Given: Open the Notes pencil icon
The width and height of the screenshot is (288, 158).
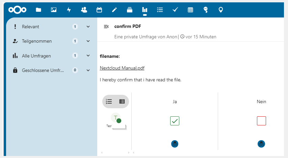Looking at the screenshot, I should (114, 10).
